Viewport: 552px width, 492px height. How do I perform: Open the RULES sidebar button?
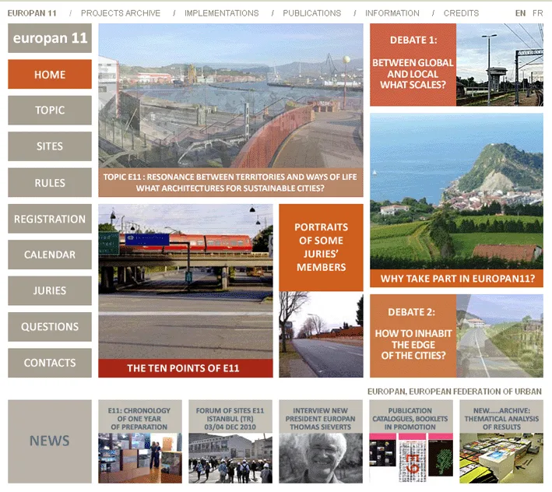(50, 183)
